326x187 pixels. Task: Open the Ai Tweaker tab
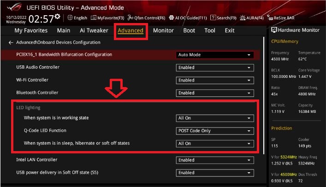[x=94, y=30]
